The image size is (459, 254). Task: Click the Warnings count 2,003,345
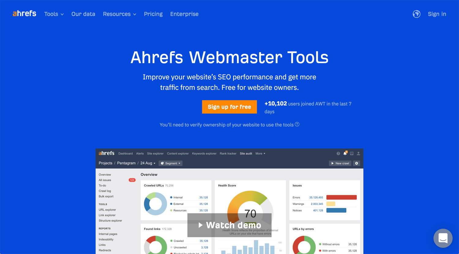tap(317, 204)
